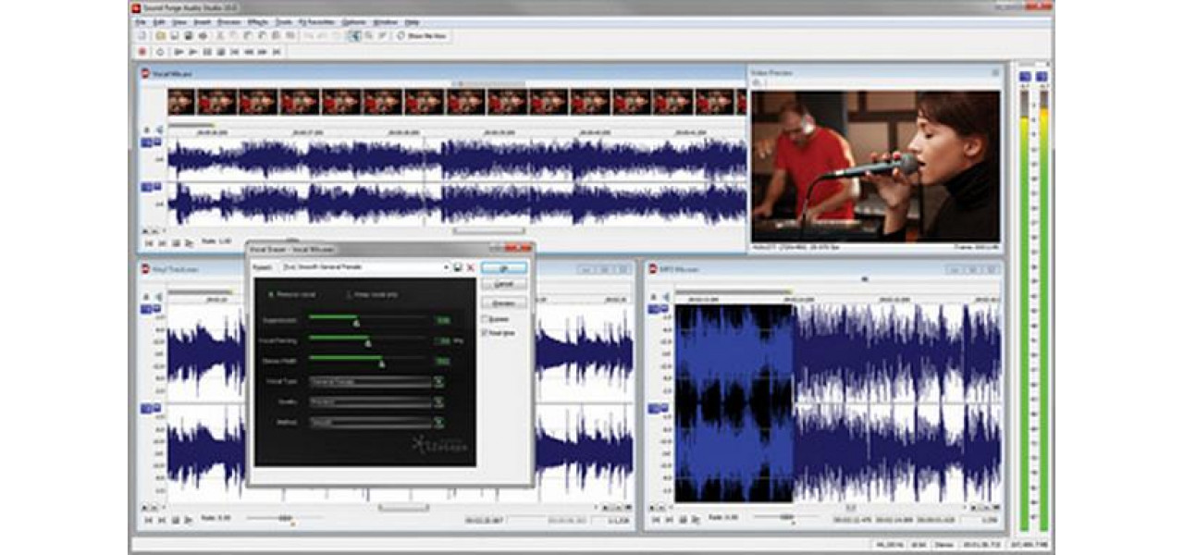Adjust the Stereo Width slider handle

[x=381, y=363]
